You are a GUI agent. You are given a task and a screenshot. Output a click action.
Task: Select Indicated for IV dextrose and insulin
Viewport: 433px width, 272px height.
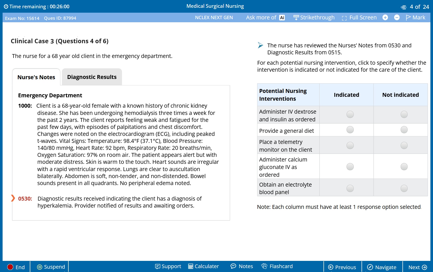350,114
